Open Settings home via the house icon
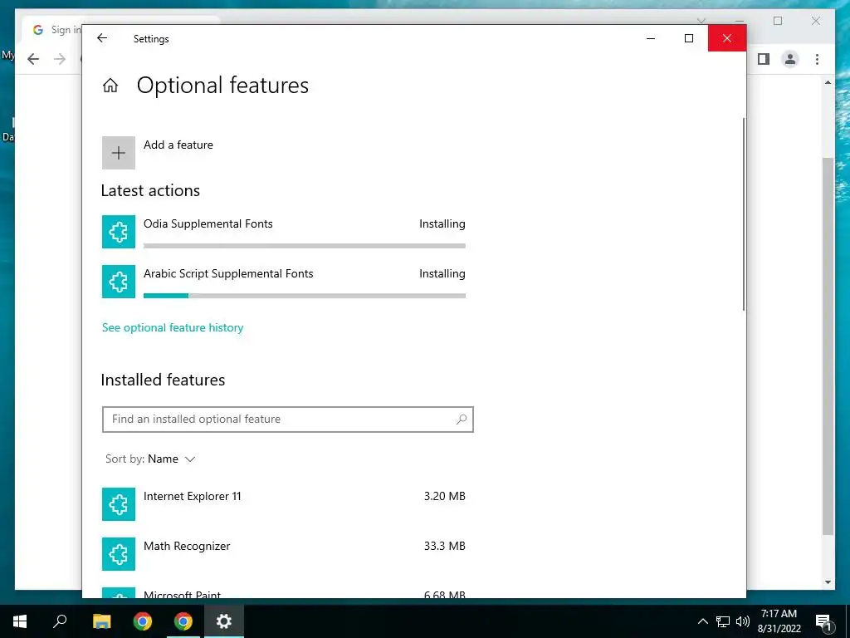Image resolution: width=850 pixels, height=638 pixels. pyautogui.click(x=110, y=86)
